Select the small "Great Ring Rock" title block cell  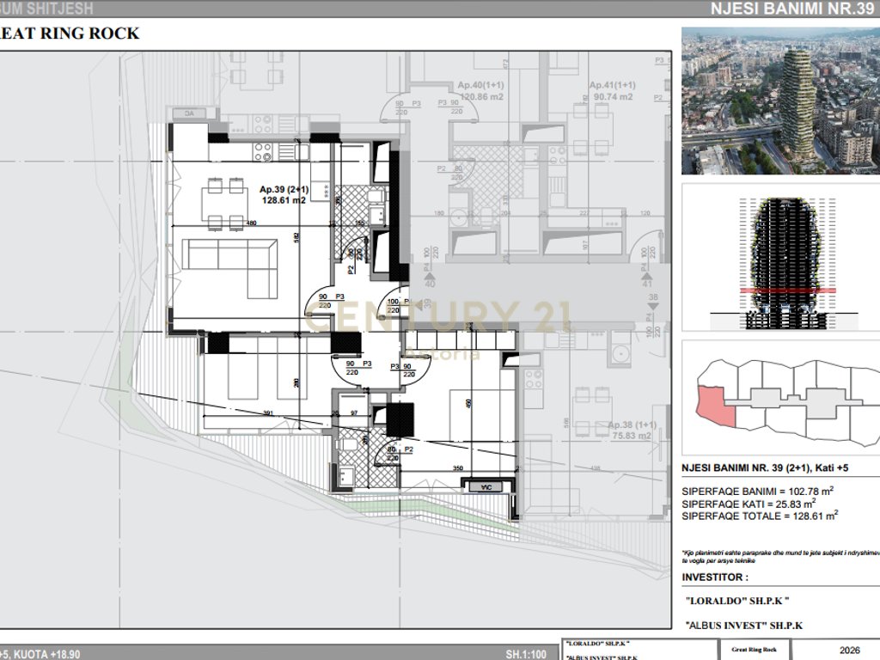pyautogui.click(x=754, y=650)
